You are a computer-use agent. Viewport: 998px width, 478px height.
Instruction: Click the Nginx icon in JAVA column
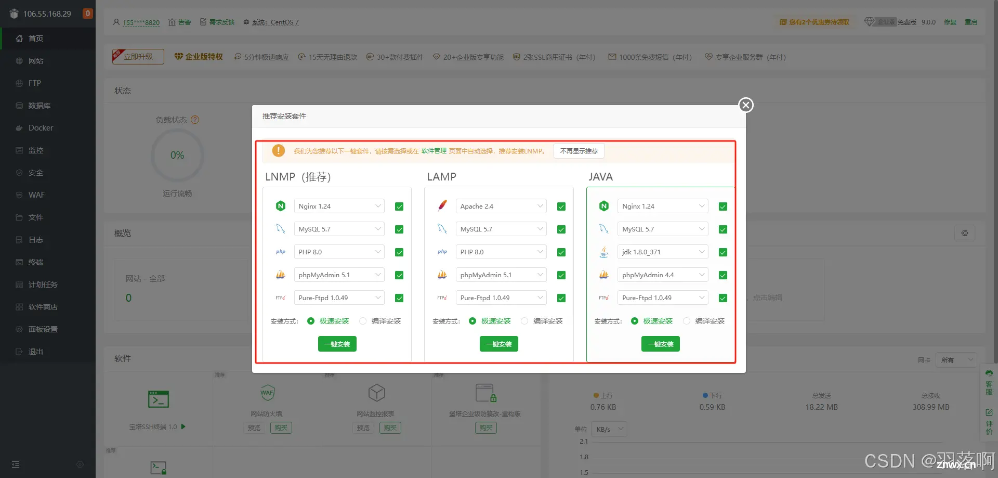(x=604, y=206)
